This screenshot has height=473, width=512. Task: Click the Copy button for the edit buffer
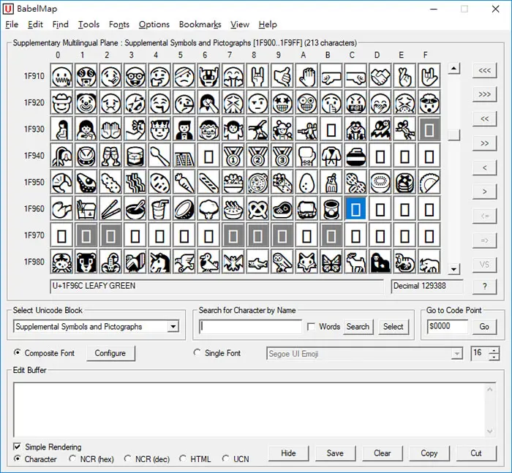[429, 453]
